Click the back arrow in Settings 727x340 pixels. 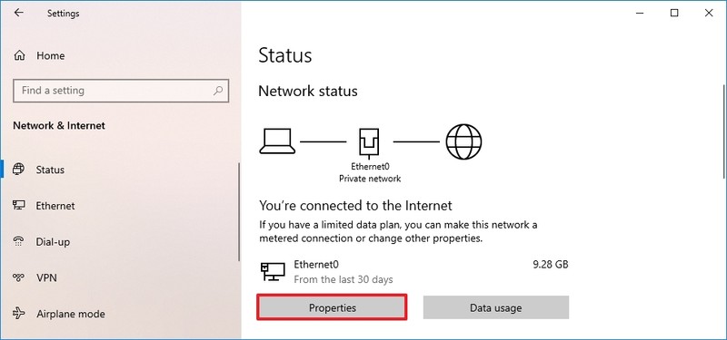tap(18, 13)
